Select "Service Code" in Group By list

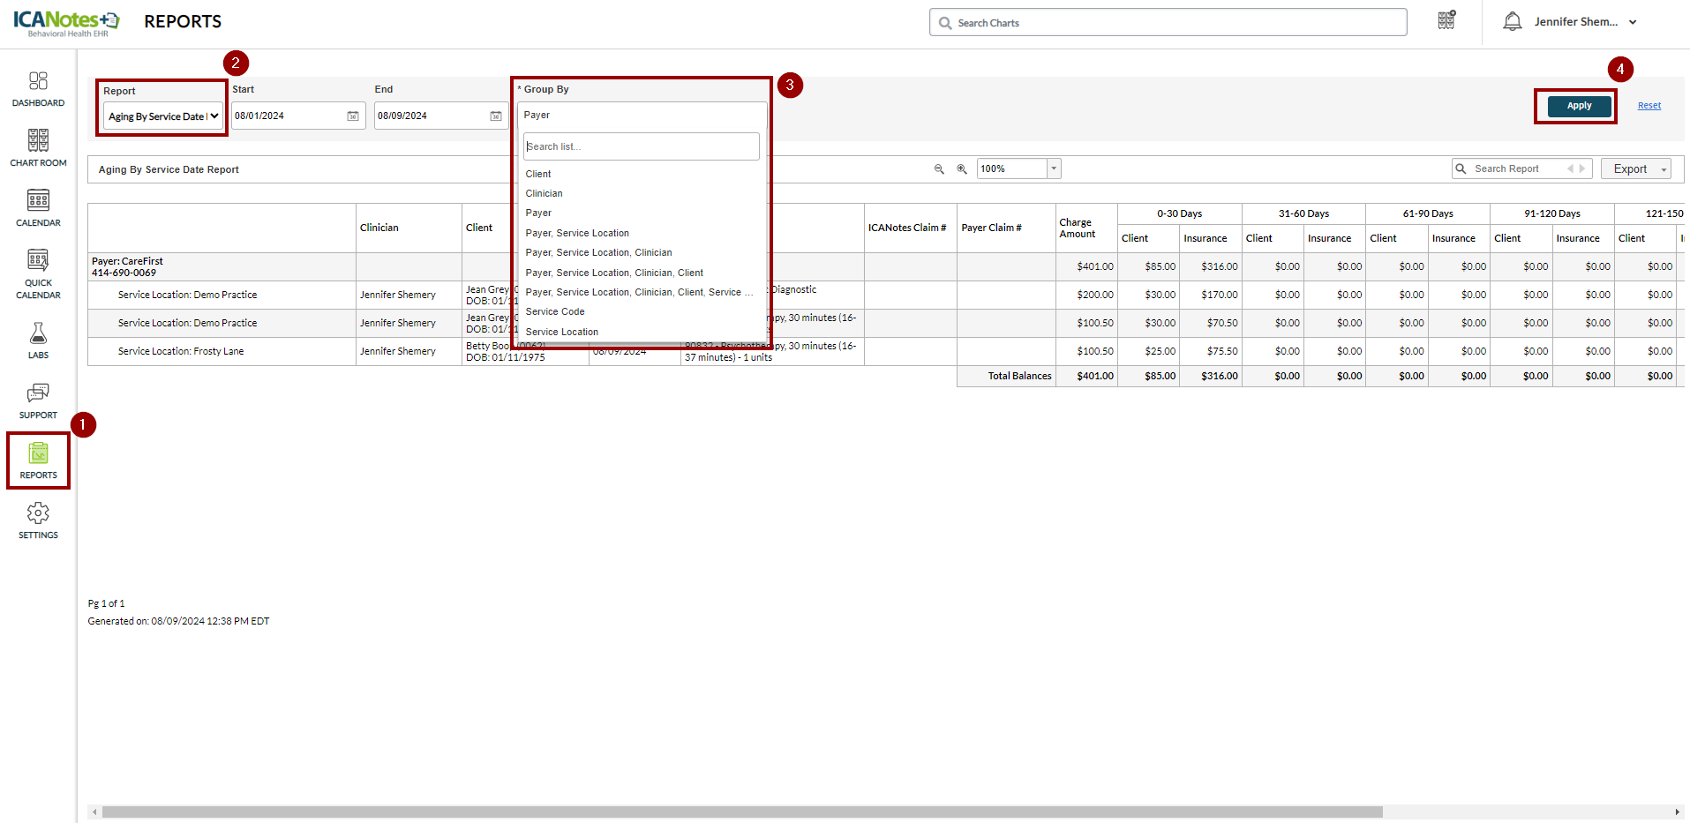click(x=555, y=312)
